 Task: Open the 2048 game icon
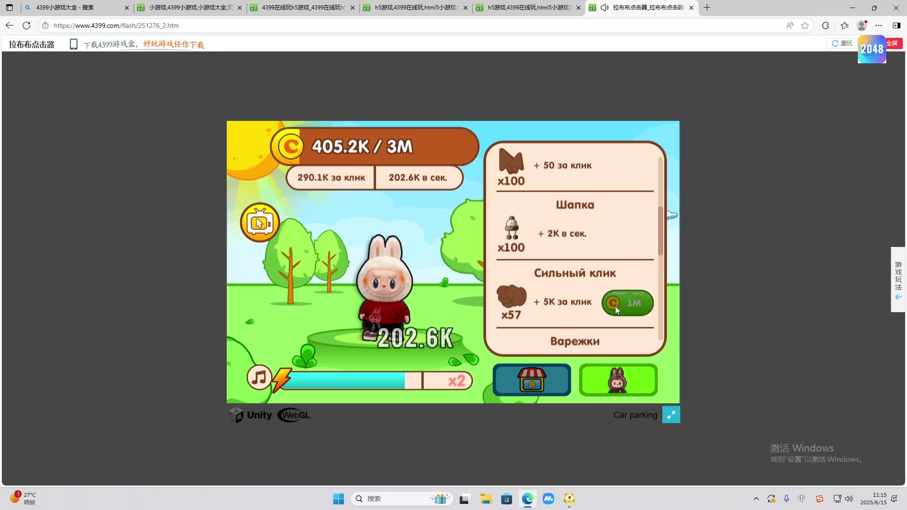tap(872, 49)
